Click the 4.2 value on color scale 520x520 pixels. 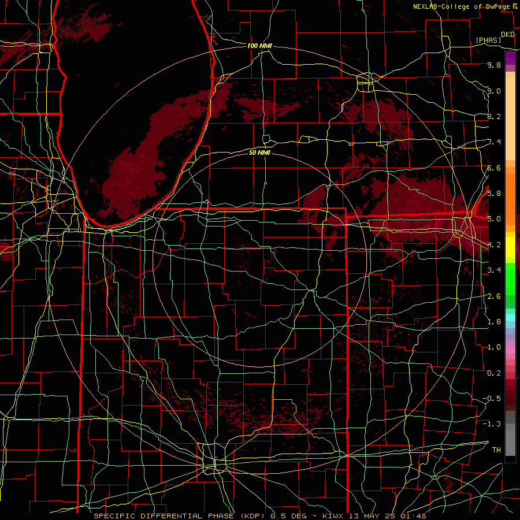(x=494, y=245)
